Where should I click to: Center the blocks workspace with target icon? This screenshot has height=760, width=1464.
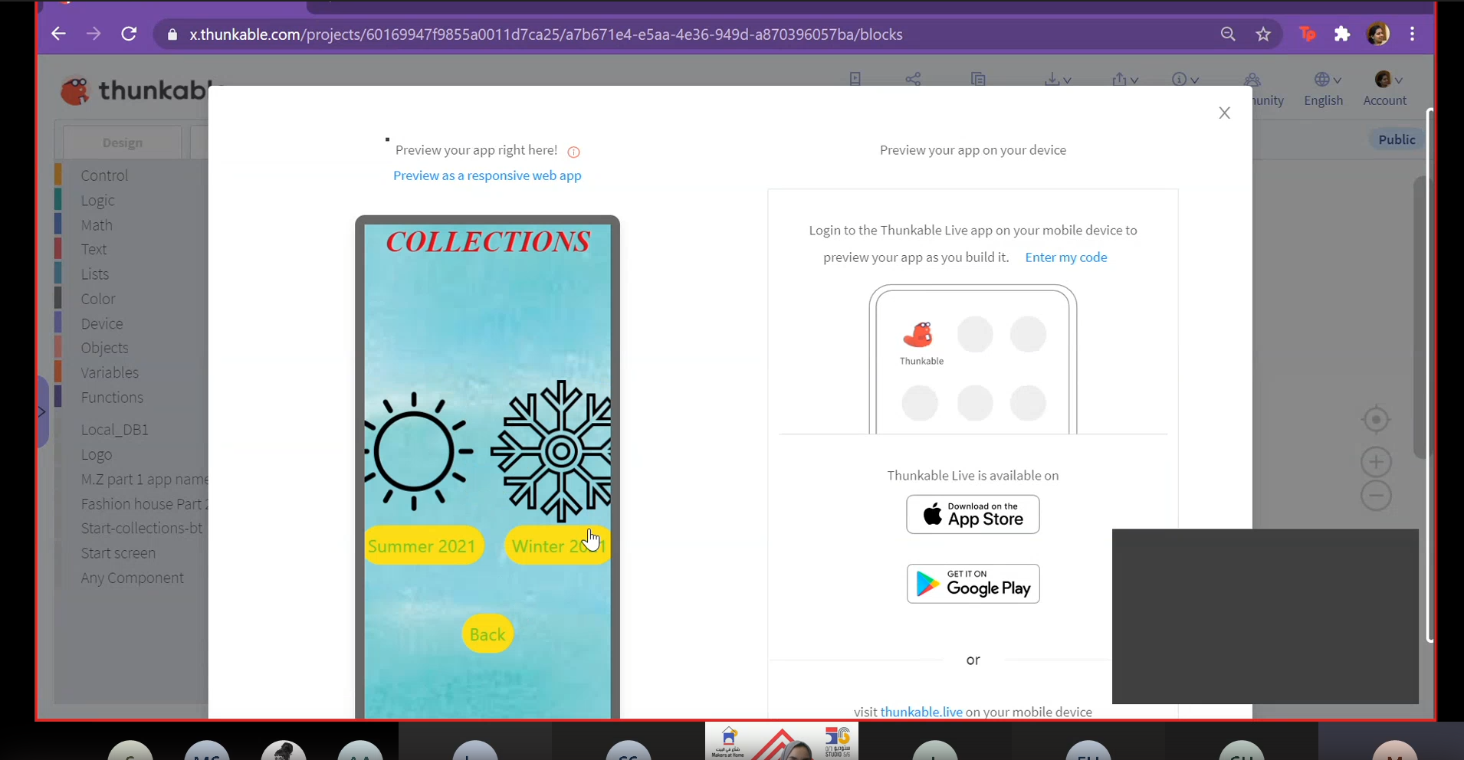pos(1376,420)
